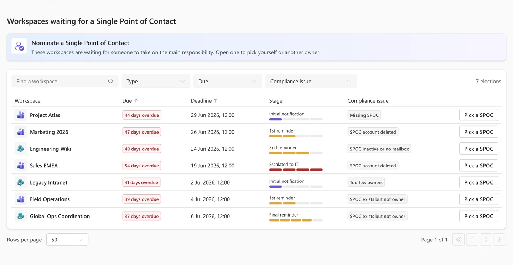Screen dimensions: 513x265
Task: Click the Page 1 of 1 label
Action: tap(434, 240)
